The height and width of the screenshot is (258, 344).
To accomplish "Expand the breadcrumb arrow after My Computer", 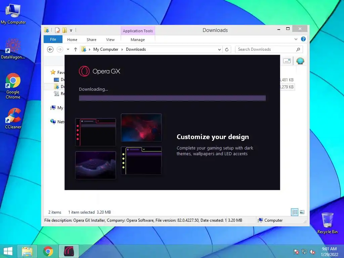I will coord(122,49).
